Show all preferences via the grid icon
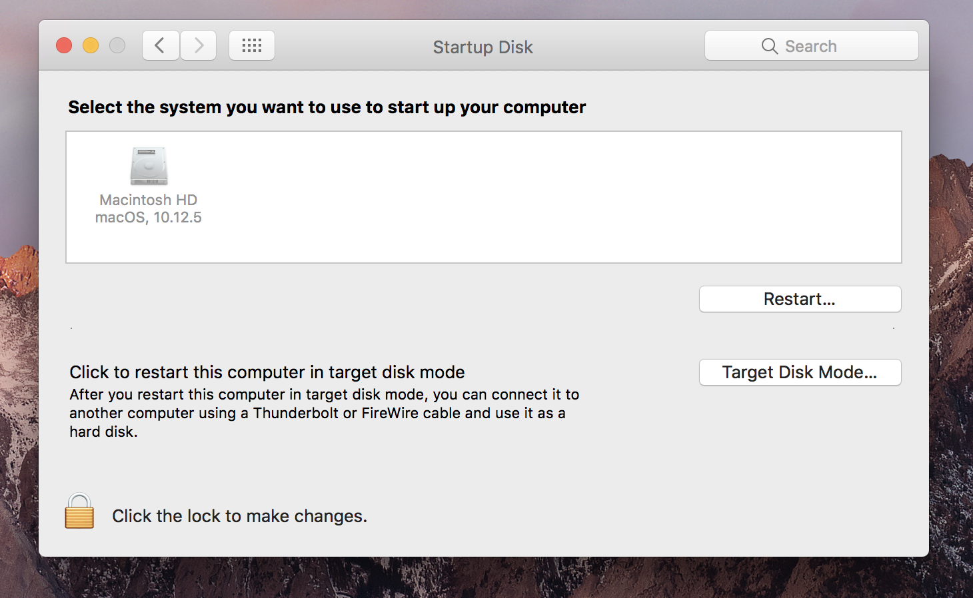 click(252, 45)
